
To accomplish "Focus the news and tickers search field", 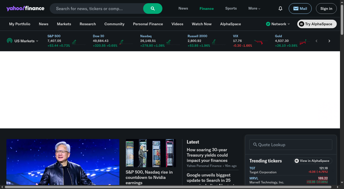I will [97, 9].
